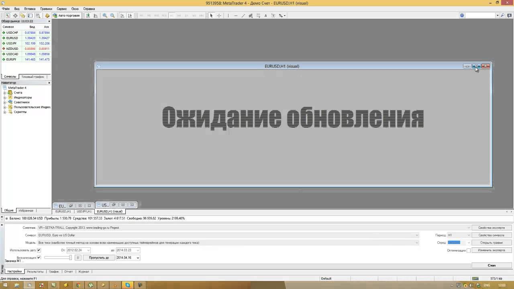Enable chart auto-scroll icon
This screenshot has height=289, width=514.
point(122,16)
